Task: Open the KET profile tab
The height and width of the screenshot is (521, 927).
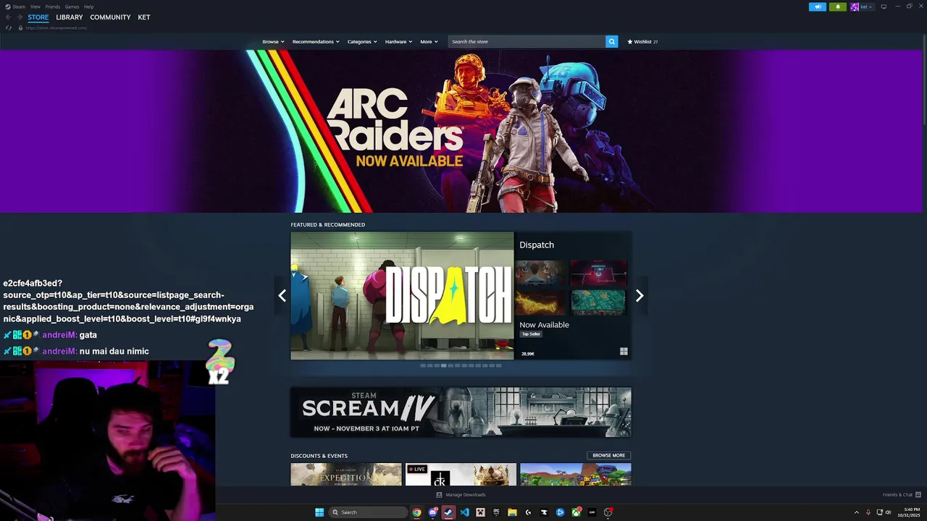Action: (x=144, y=17)
